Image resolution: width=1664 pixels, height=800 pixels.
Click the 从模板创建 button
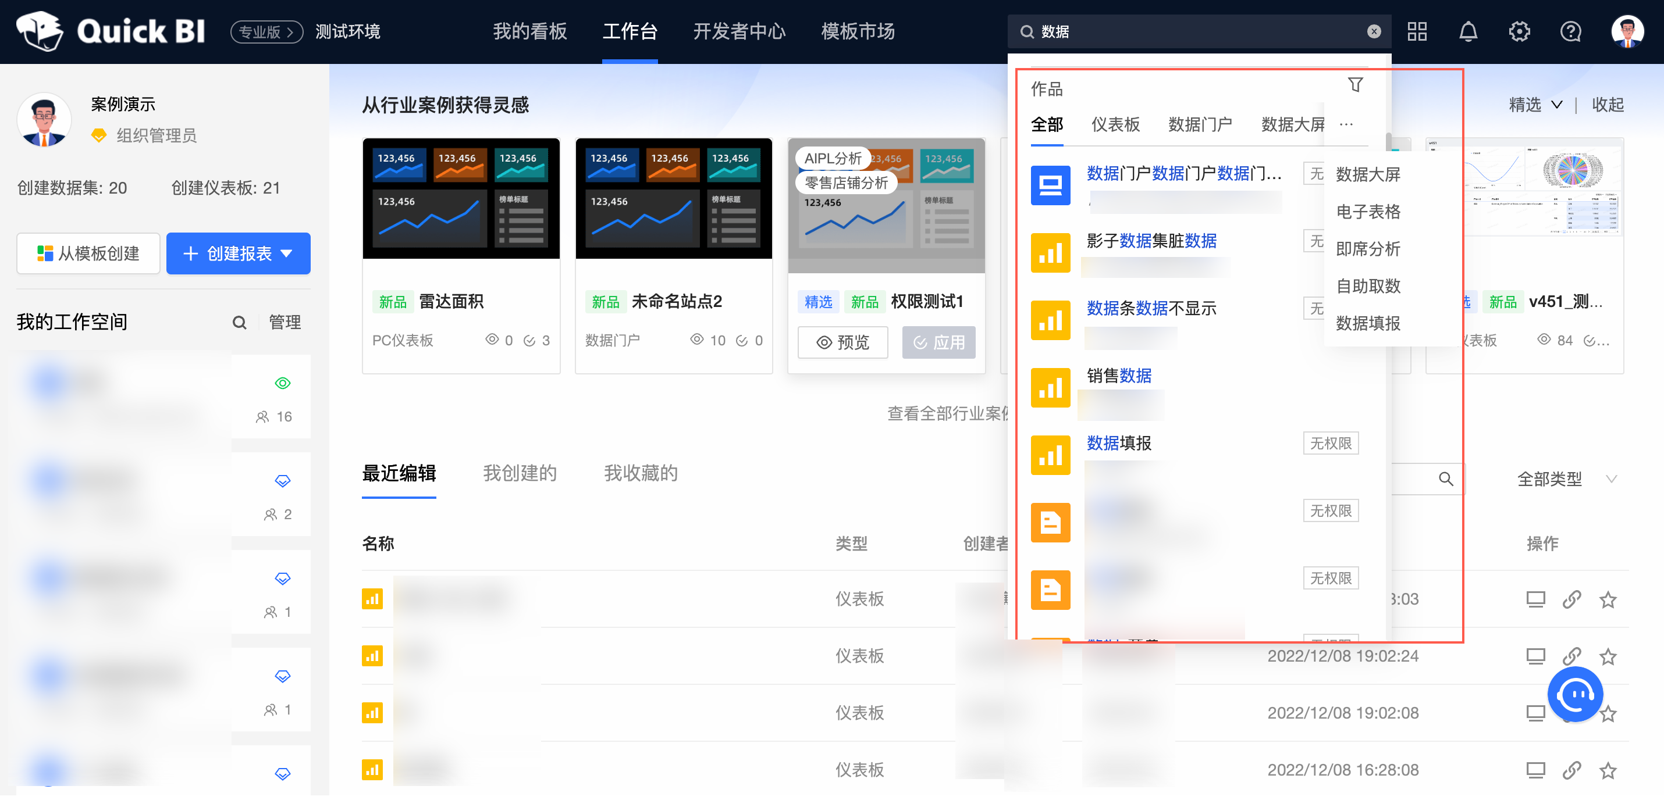(88, 253)
